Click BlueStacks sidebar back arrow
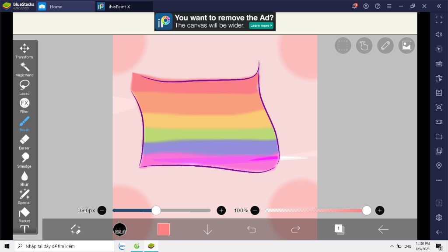Screen dimensions: 448x252 tap(439, 232)
